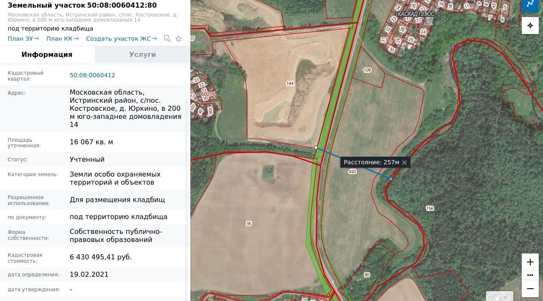Click the locate-me crosshair button

[x=530, y=25]
